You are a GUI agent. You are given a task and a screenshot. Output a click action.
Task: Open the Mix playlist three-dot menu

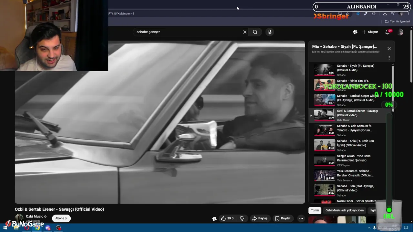(389, 58)
